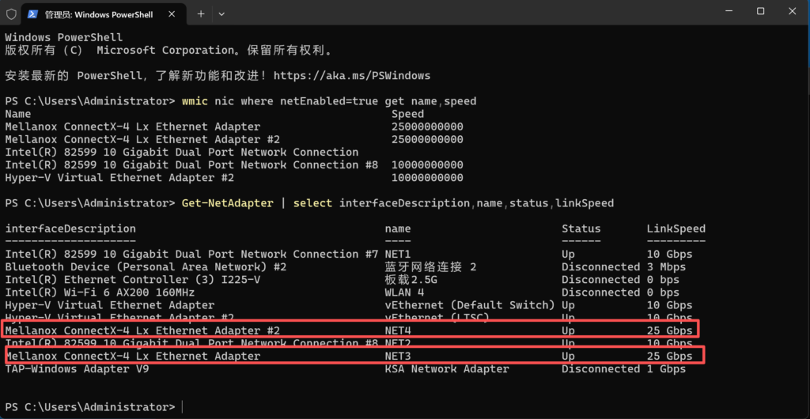This screenshot has width=810, height=419.
Task: Click the TAP-Windows Adapter V9 entry
Action: 77,368
